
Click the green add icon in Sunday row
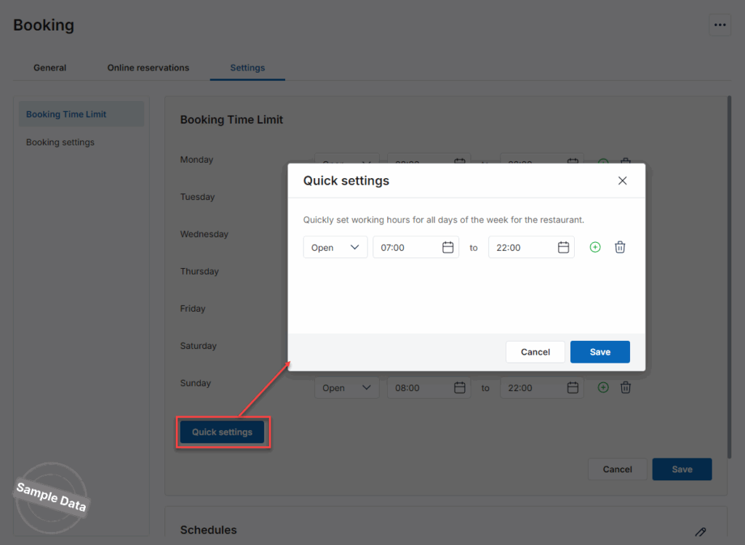tap(603, 388)
